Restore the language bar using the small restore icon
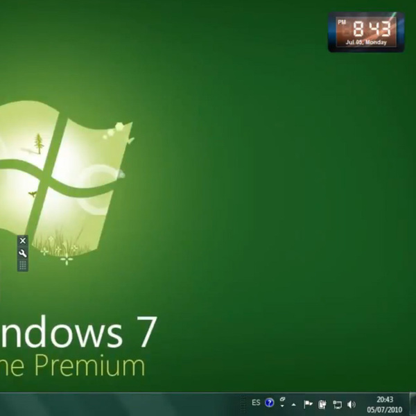This screenshot has height=416, width=416. pyautogui.click(x=283, y=399)
